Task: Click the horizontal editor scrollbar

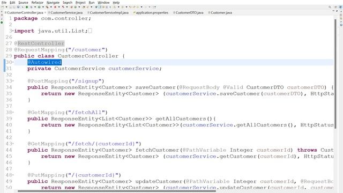Action: pyautogui.click(x=117, y=191)
